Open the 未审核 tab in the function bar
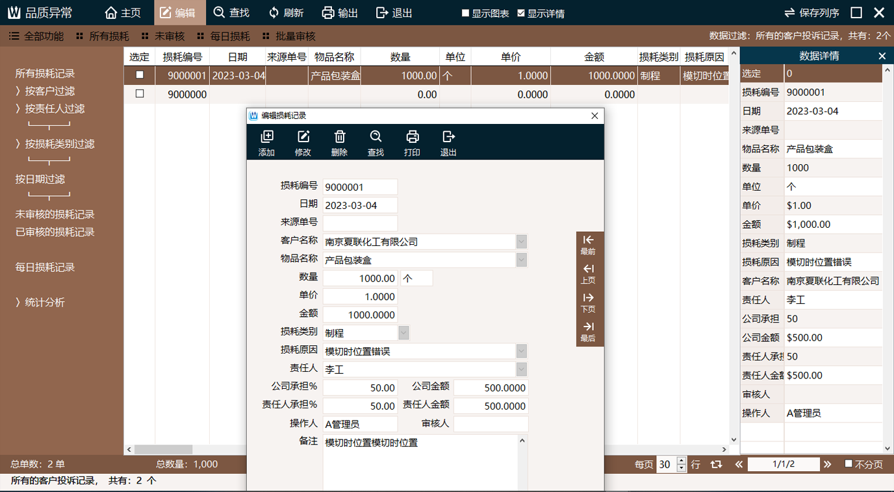The width and height of the screenshot is (894, 492). (163, 36)
